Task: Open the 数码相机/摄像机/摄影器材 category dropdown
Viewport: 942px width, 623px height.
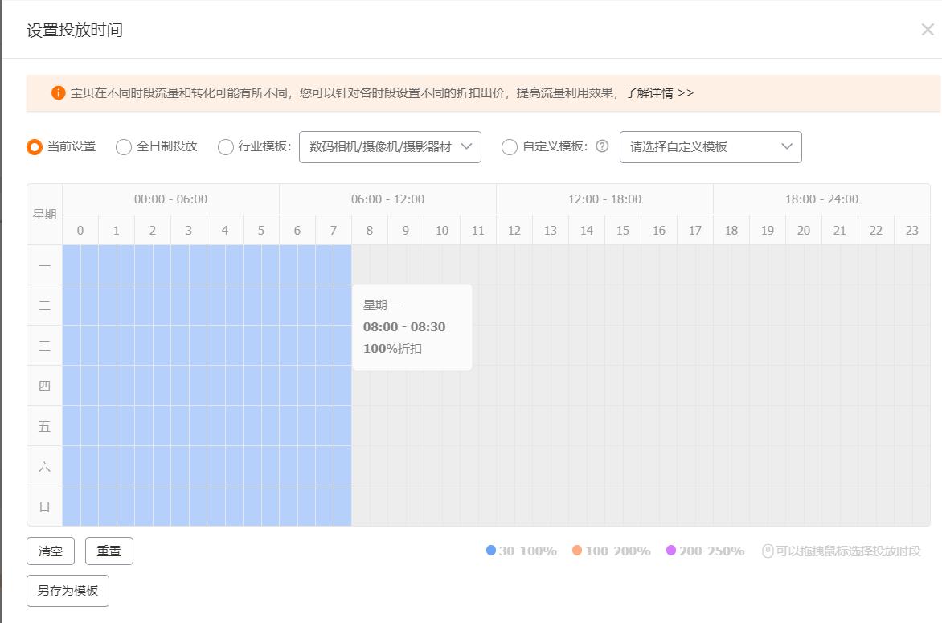Action: [390, 147]
